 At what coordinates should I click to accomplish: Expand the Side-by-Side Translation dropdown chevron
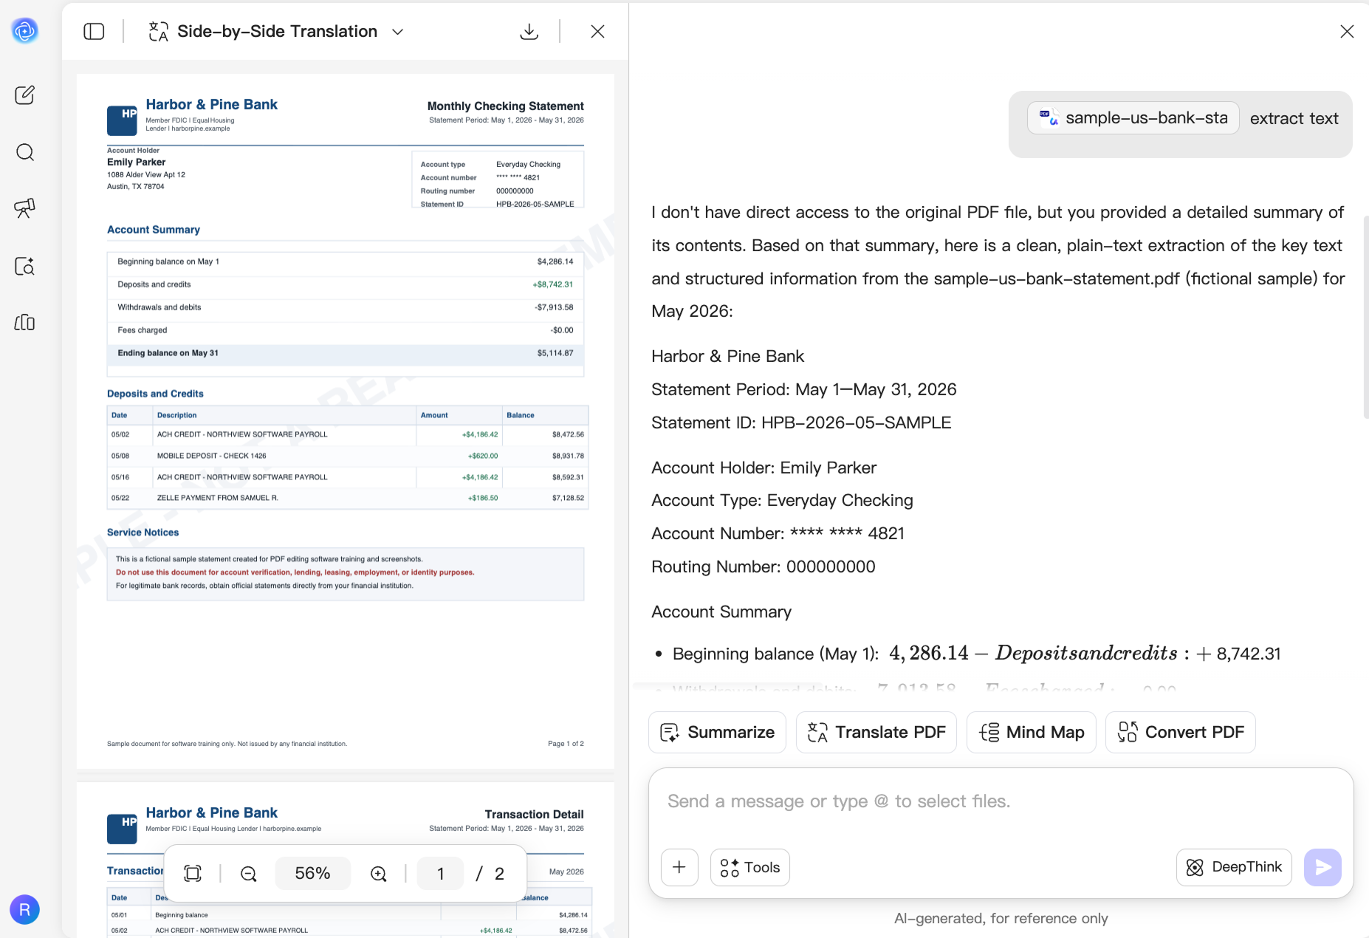[x=398, y=32]
